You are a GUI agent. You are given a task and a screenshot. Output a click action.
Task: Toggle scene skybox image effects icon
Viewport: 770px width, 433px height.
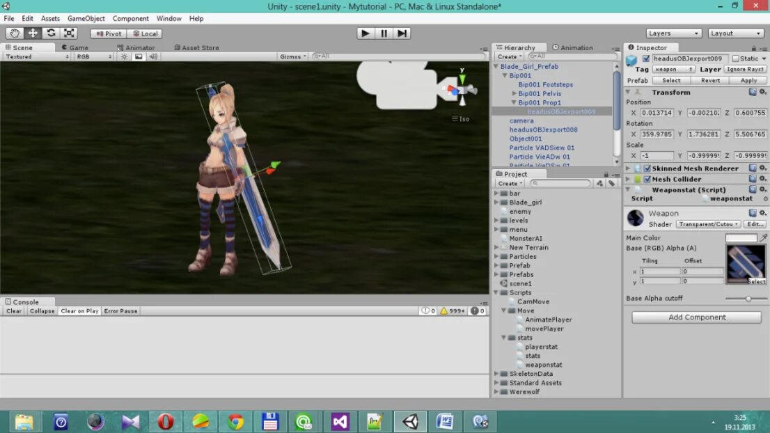point(139,56)
